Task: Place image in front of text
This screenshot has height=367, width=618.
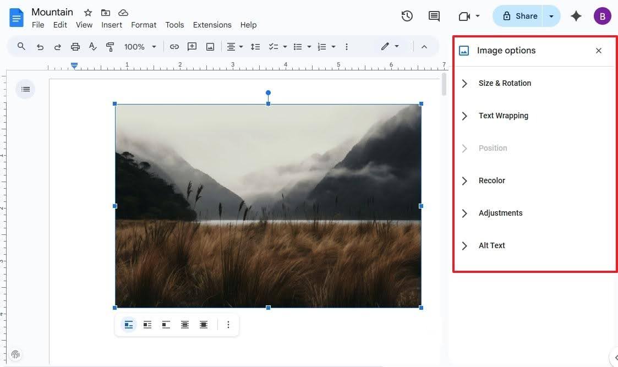Action: [204, 325]
